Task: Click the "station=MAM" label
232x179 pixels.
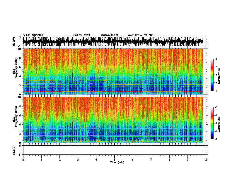Action: tap(109, 35)
